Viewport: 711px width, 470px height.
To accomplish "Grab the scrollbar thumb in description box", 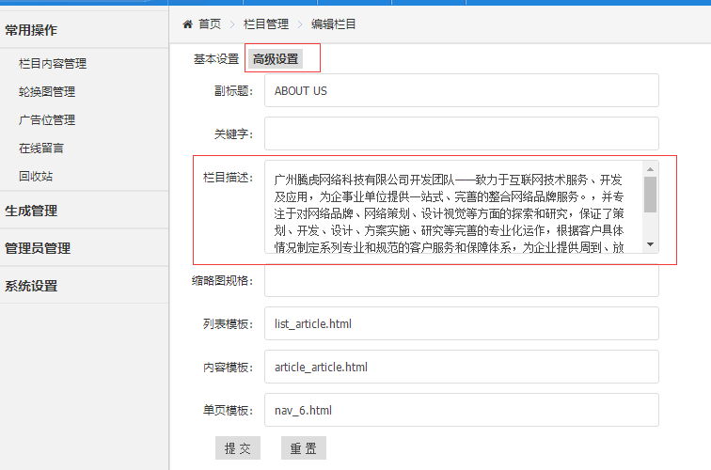I will [650, 194].
